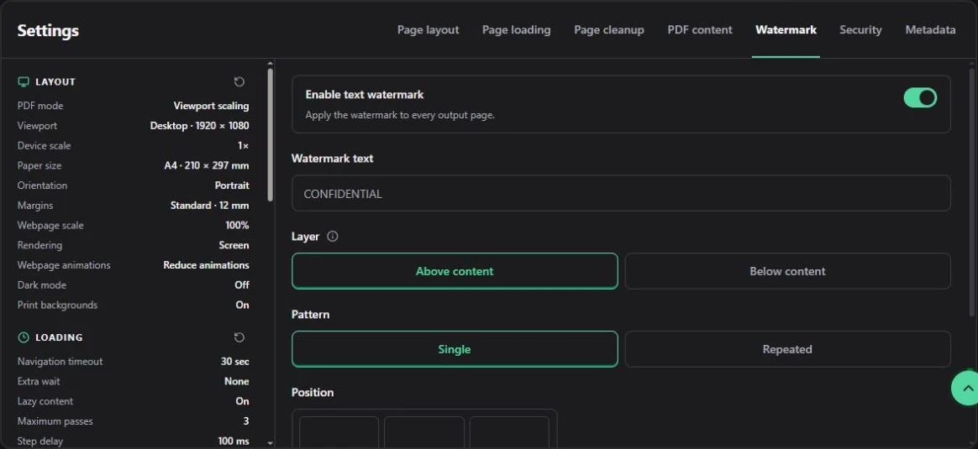
Task: Click the Device scale value 1×
Action: click(x=244, y=146)
